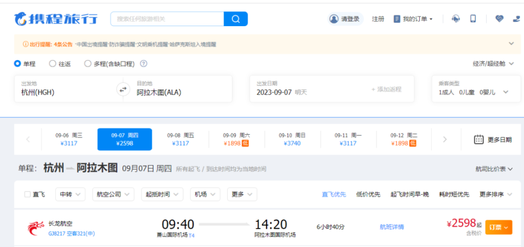Click the 出发地 杭州(HGH) field
Image resolution: width=524 pixels, height=247 pixels.
tap(65, 89)
